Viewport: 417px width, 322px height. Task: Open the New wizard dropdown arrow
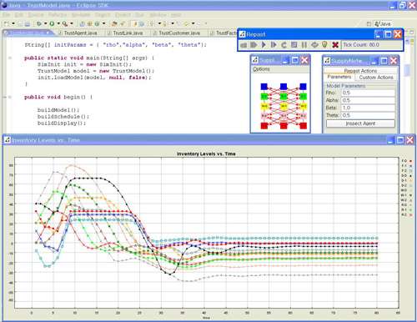tap(13, 23)
